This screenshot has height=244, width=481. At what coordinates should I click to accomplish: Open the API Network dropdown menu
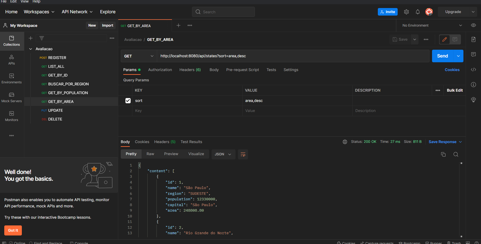(77, 12)
